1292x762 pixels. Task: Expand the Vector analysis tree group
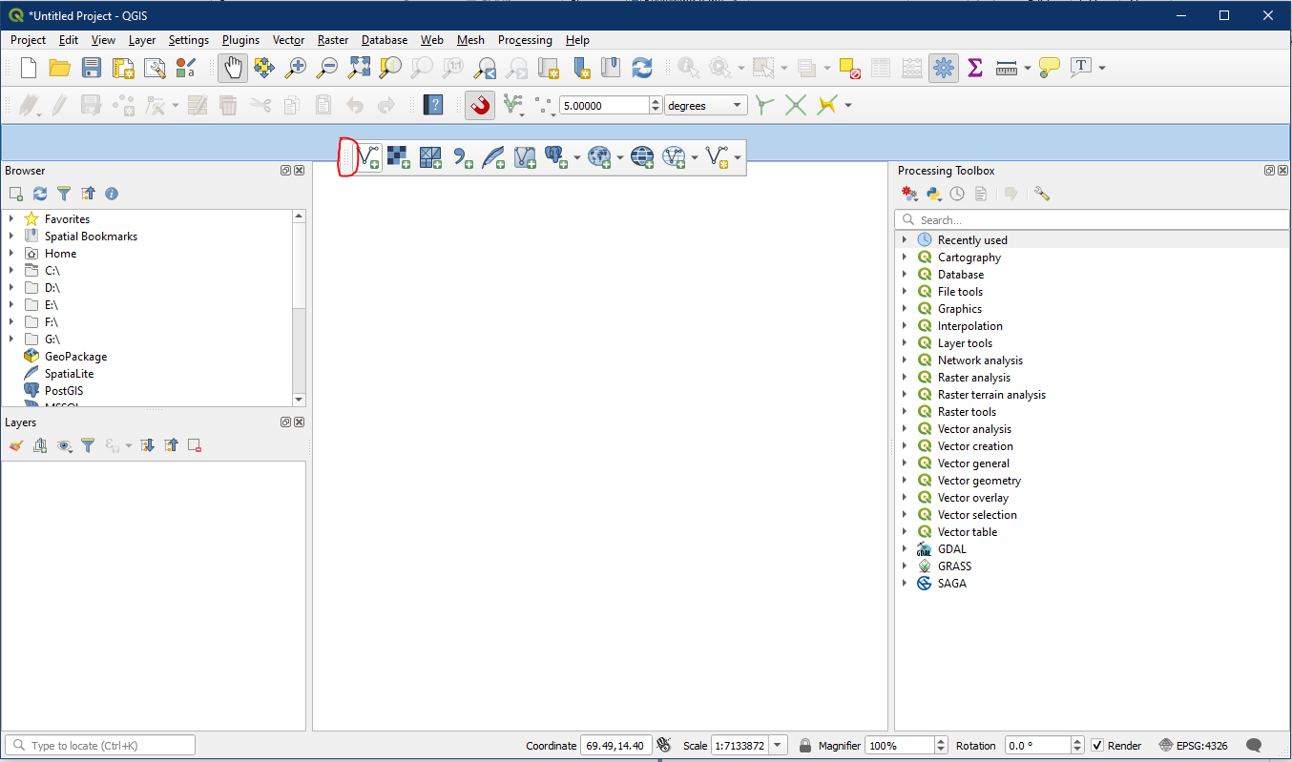[905, 429]
